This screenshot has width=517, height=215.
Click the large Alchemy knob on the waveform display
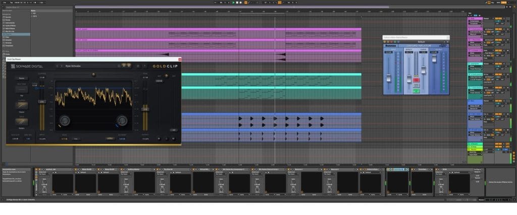[122, 121]
